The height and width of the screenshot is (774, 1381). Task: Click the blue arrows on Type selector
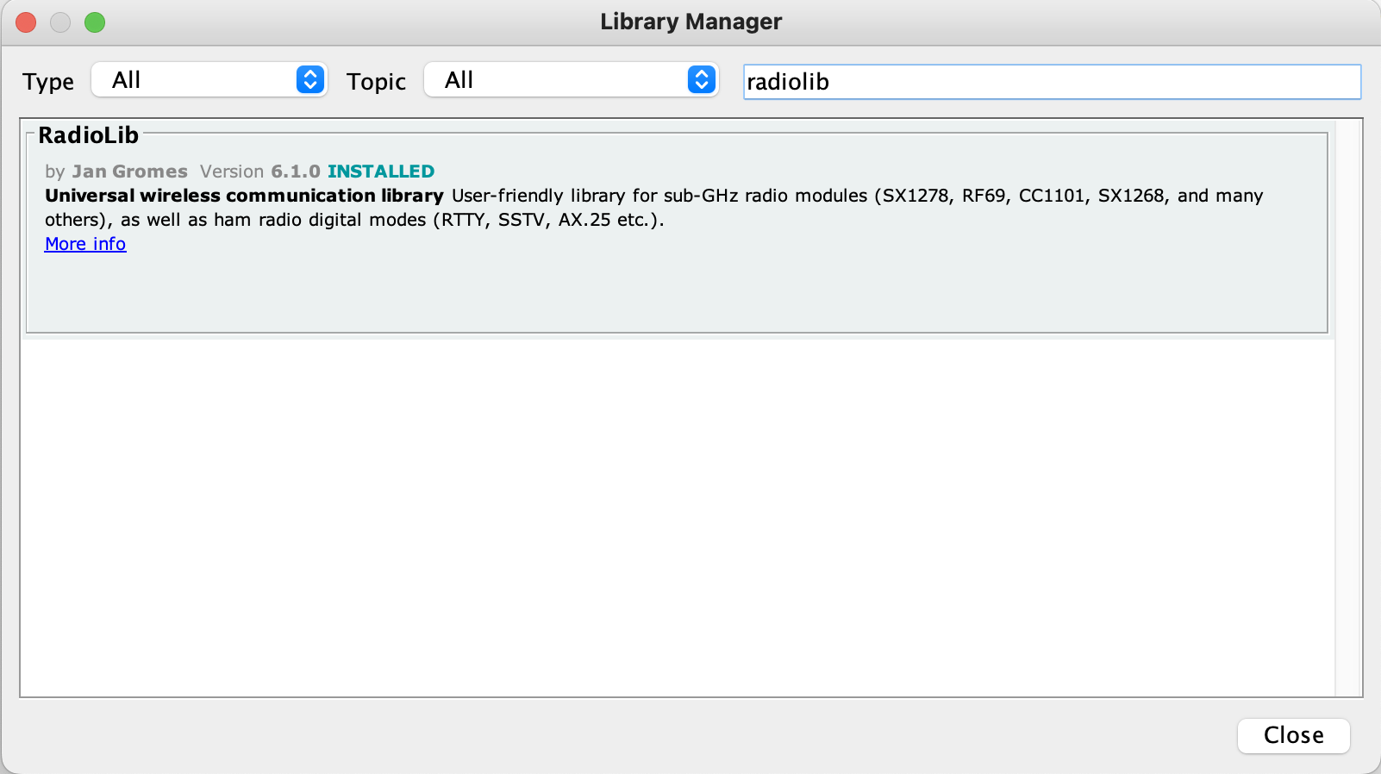tap(310, 80)
